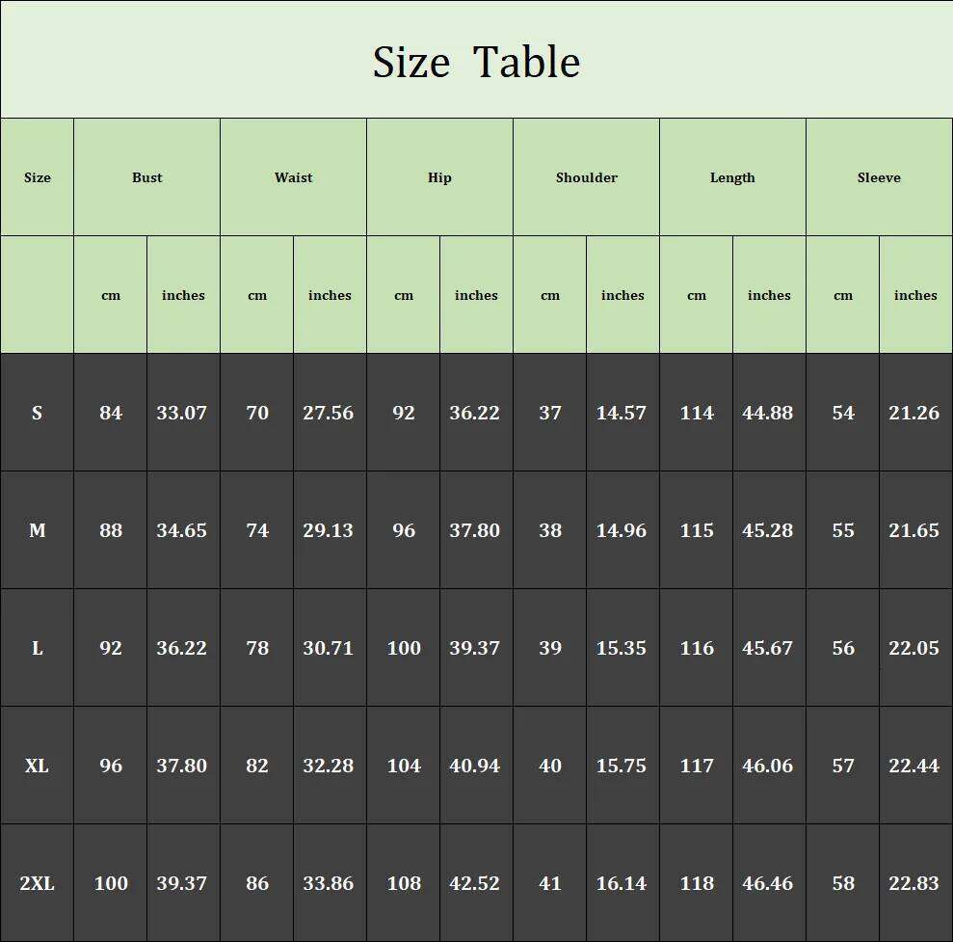Click the "Size Table" title
Viewport: 953px width, 942px height.
point(476,62)
